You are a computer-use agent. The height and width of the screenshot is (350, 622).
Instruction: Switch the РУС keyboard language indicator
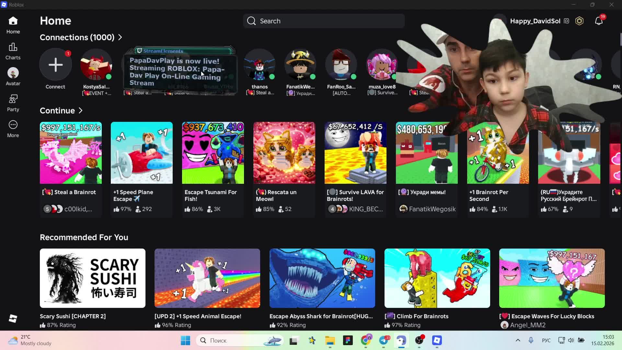click(546, 340)
